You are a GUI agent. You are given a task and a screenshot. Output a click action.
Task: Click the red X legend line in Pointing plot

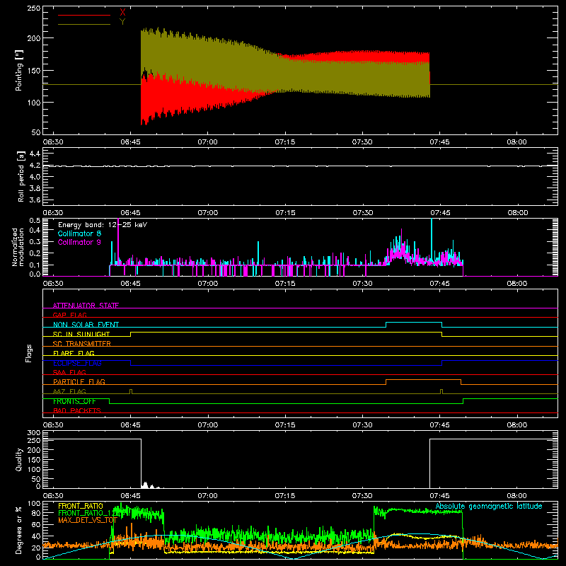[83, 15]
